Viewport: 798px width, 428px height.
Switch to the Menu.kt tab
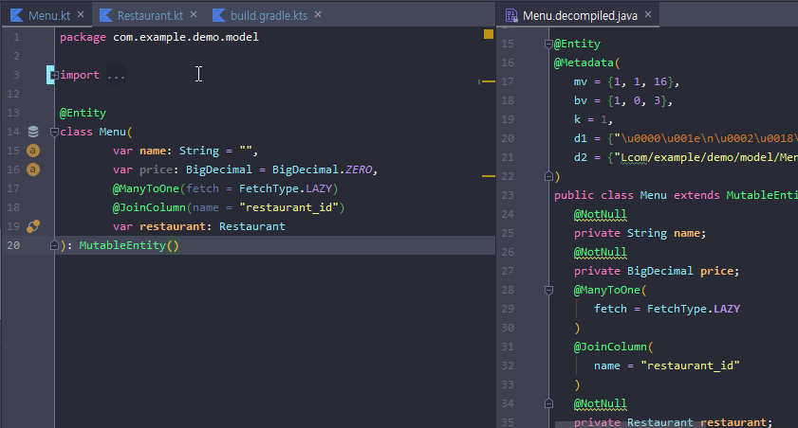(x=48, y=16)
